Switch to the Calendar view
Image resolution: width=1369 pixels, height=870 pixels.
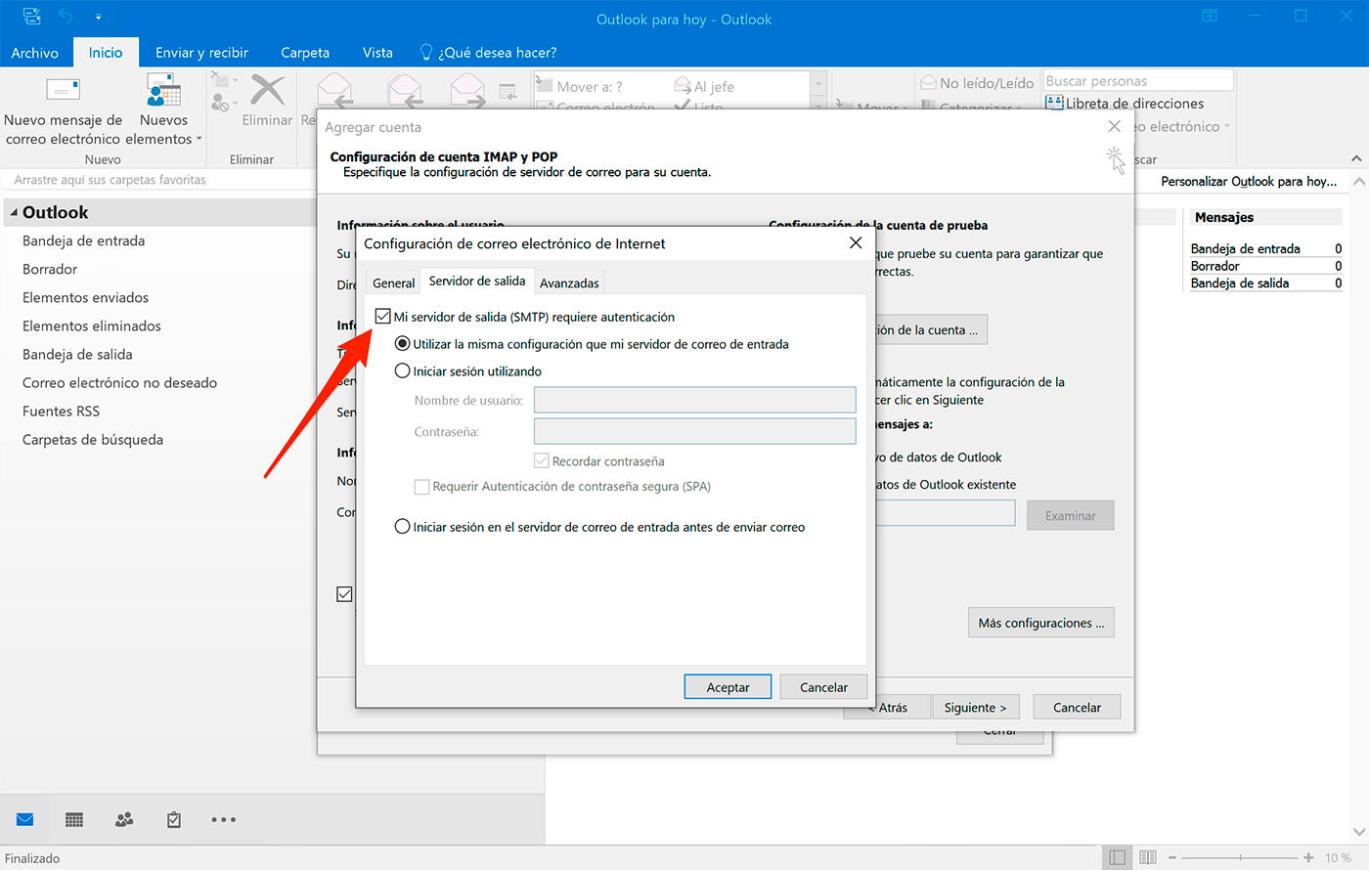(73, 819)
